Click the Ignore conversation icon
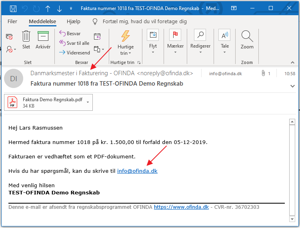 9,36
